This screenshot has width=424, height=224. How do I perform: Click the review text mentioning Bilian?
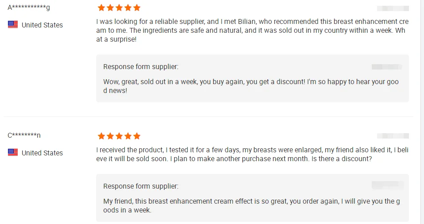[x=252, y=31]
